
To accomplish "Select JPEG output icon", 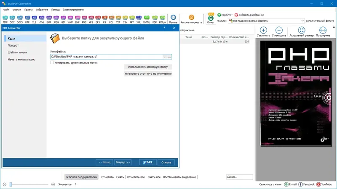I will pyautogui.click(x=56, y=19).
